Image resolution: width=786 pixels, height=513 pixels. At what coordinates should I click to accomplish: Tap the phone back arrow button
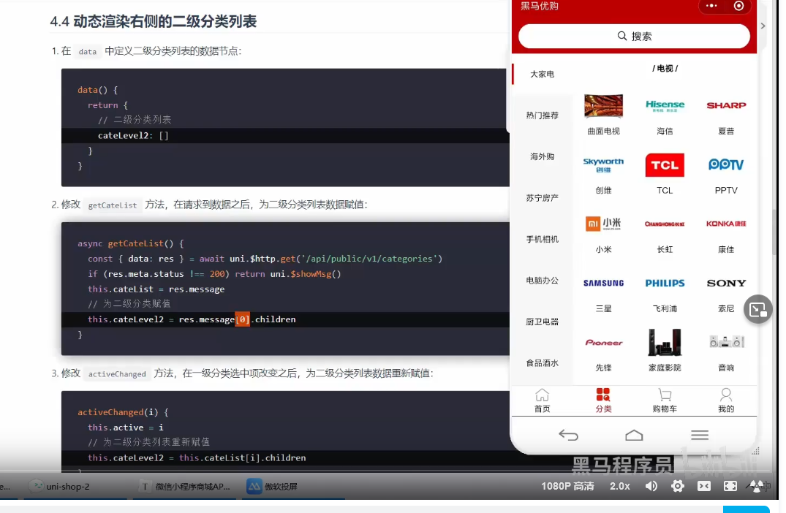pos(568,435)
